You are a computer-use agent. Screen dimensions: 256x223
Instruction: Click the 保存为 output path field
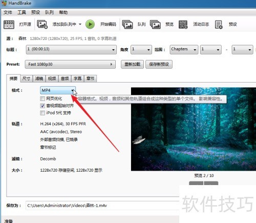click(x=102, y=206)
